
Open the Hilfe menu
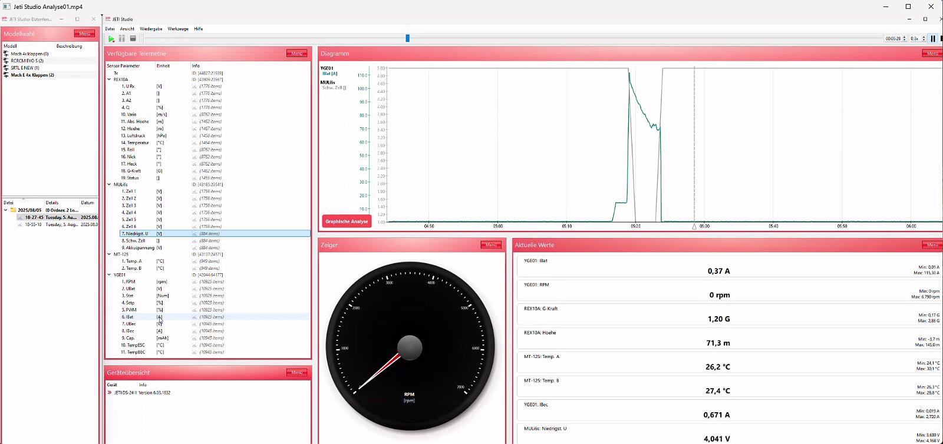(199, 29)
